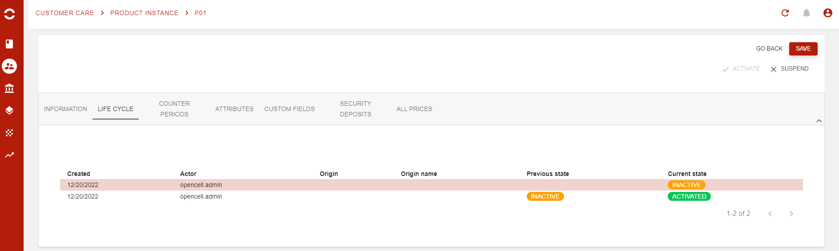Select the Product Instance breadcrumb link
This screenshot has height=251, width=839.
(x=144, y=13)
